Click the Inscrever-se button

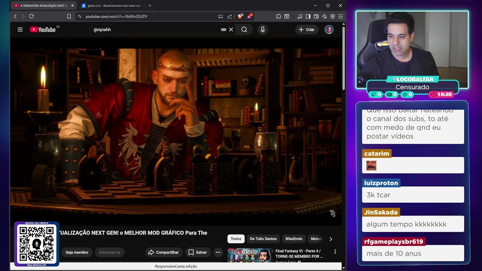110,252
